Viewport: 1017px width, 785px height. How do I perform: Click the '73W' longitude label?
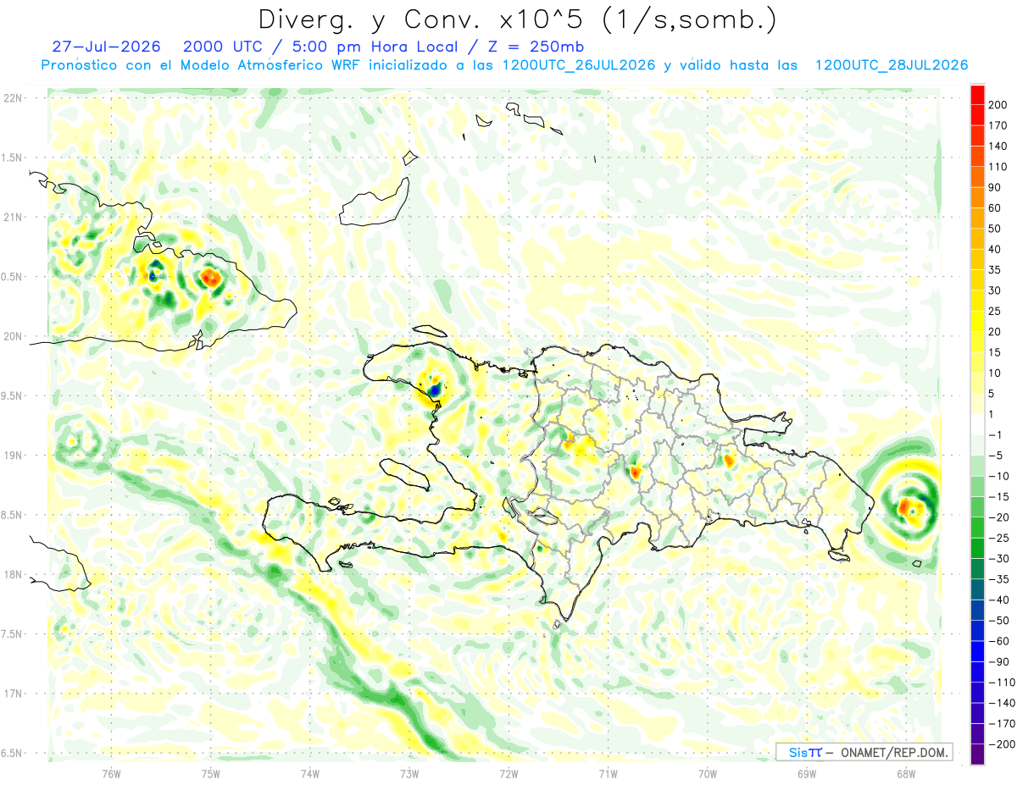click(x=409, y=772)
